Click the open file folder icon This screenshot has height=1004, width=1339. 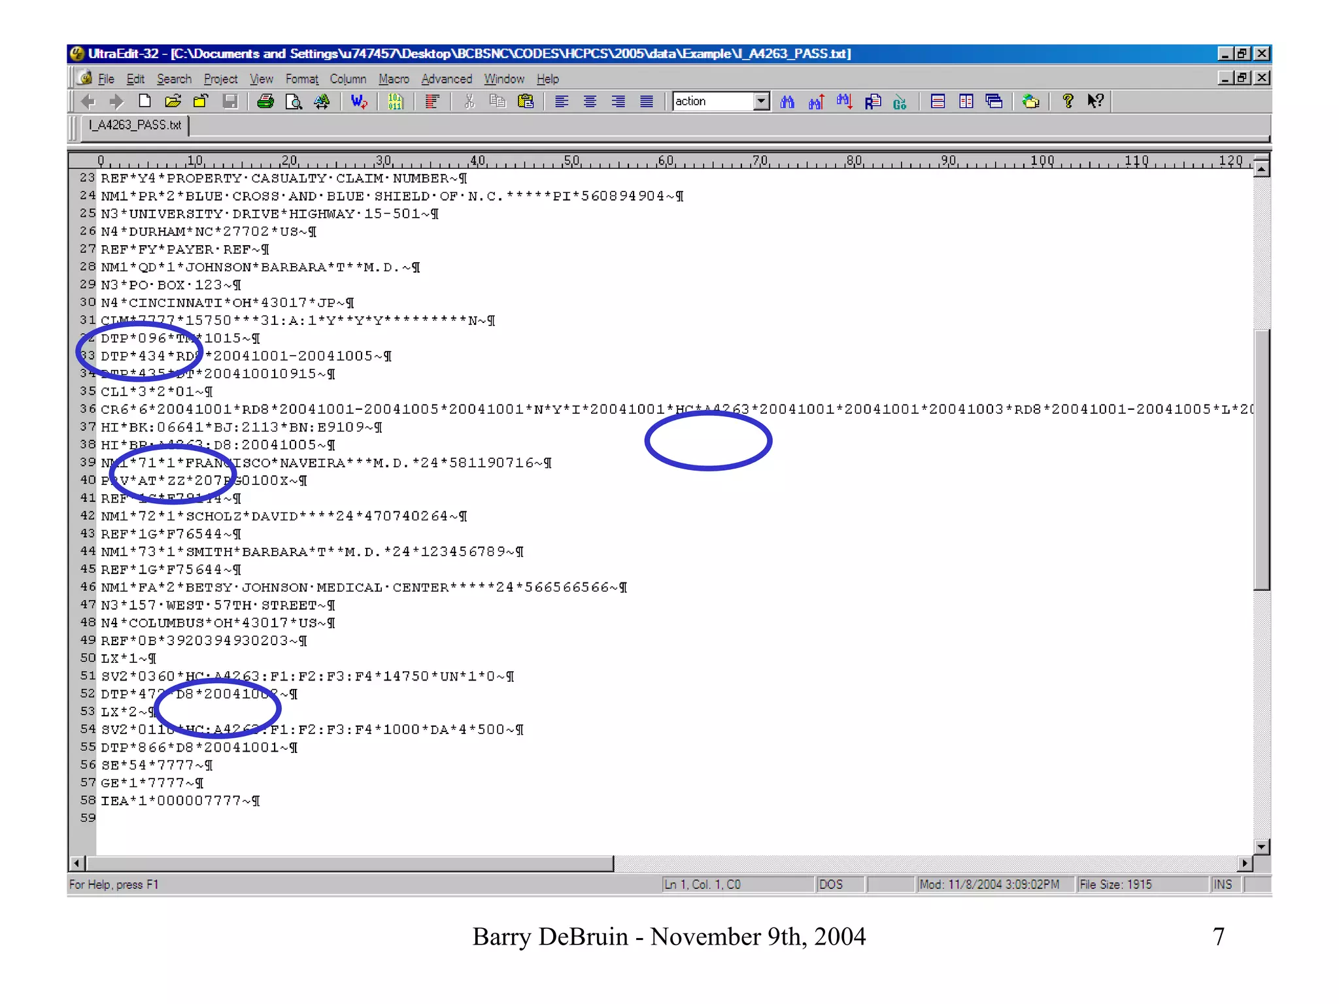click(173, 101)
